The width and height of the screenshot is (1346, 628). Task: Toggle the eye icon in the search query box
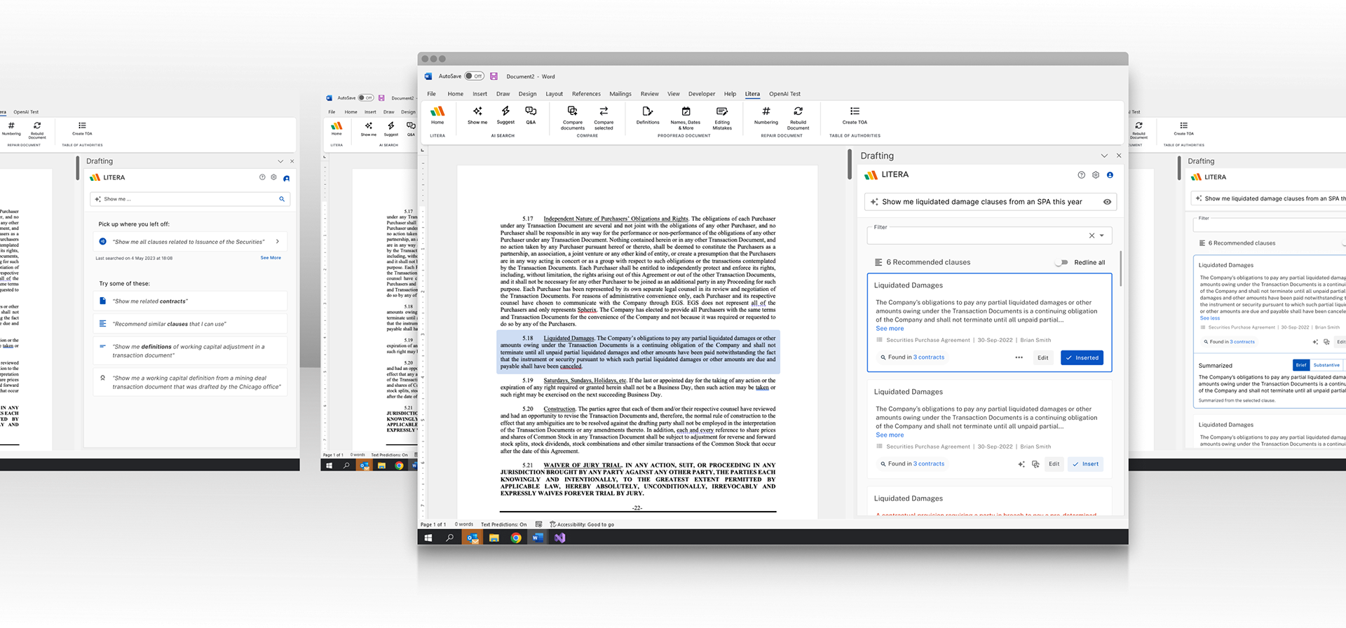tap(1107, 202)
